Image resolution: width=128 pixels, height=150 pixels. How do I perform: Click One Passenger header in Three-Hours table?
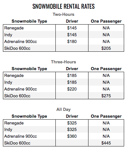point(106,69)
